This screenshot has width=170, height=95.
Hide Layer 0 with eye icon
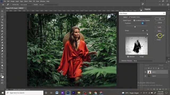pyautogui.click(x=146, y=76)
